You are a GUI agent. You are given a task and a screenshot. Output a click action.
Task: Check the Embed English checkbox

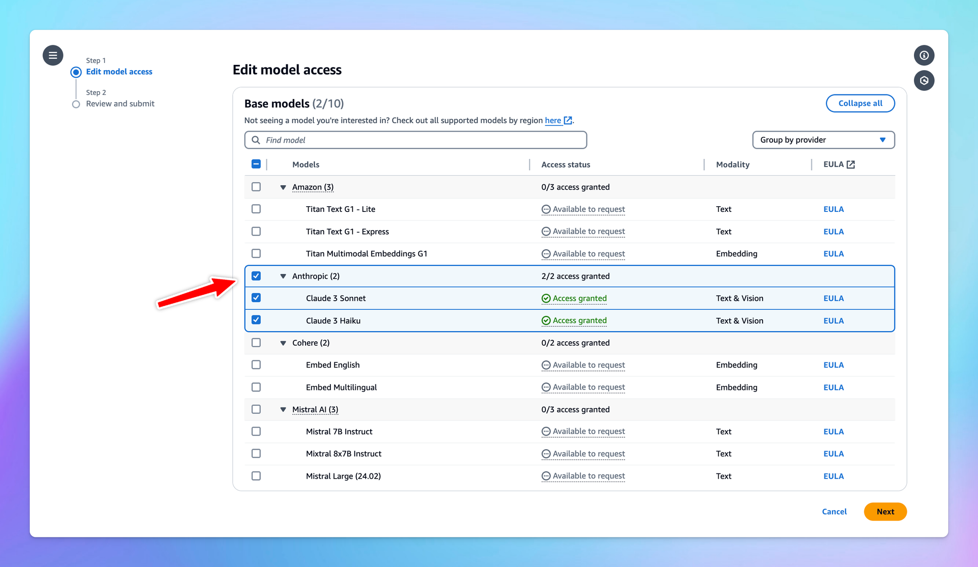(x=256, y=365)
